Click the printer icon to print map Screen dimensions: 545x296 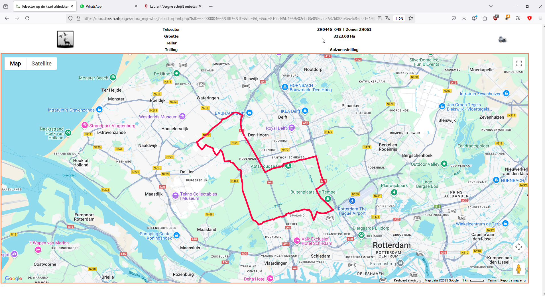[x=503, y=40]
